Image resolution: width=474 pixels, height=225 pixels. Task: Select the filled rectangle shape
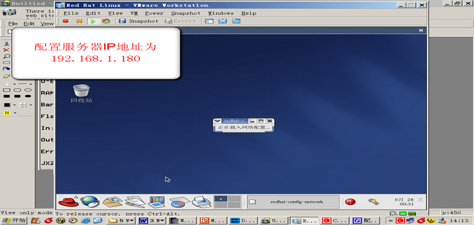tap(6, 96)
